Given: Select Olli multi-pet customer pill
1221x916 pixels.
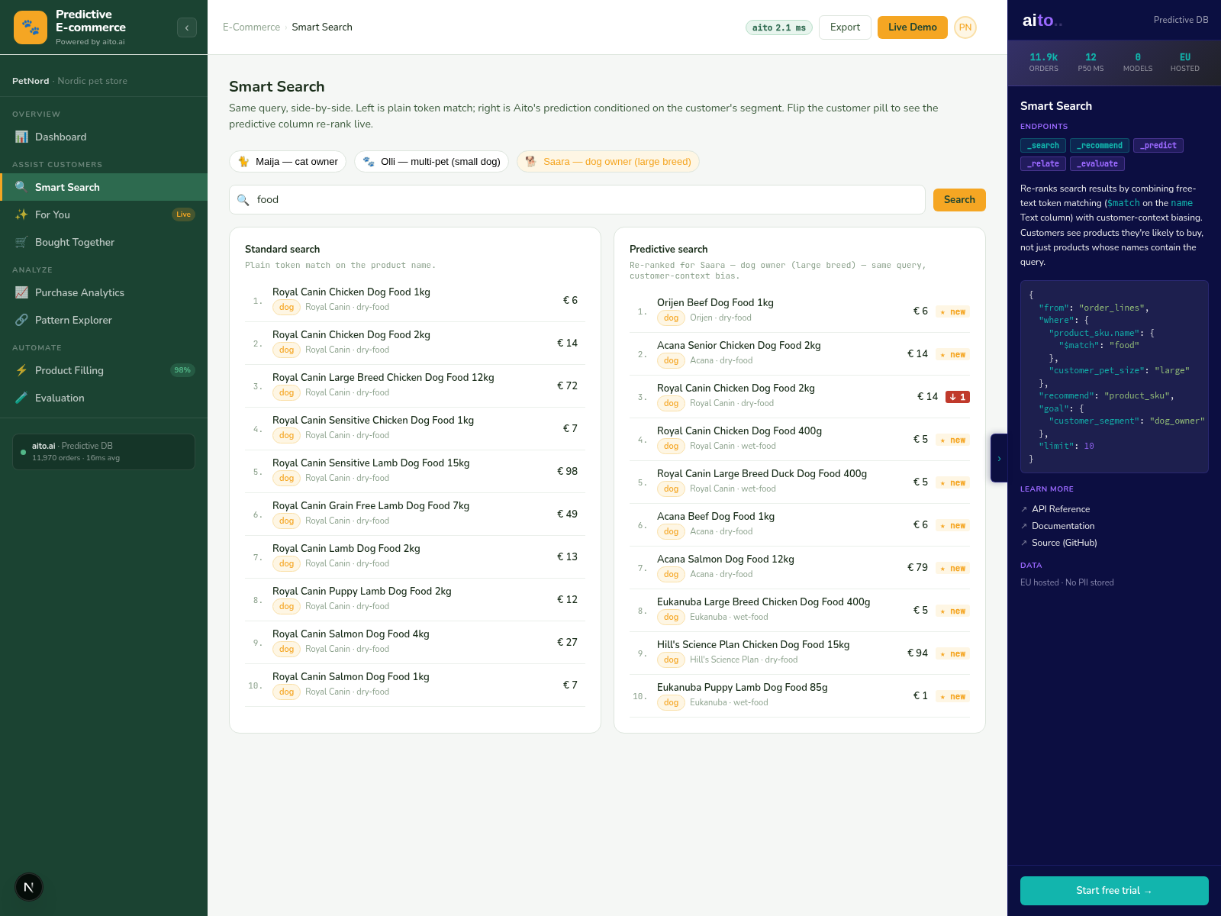Looking at the screenshot, I should (x=431, y=162).
